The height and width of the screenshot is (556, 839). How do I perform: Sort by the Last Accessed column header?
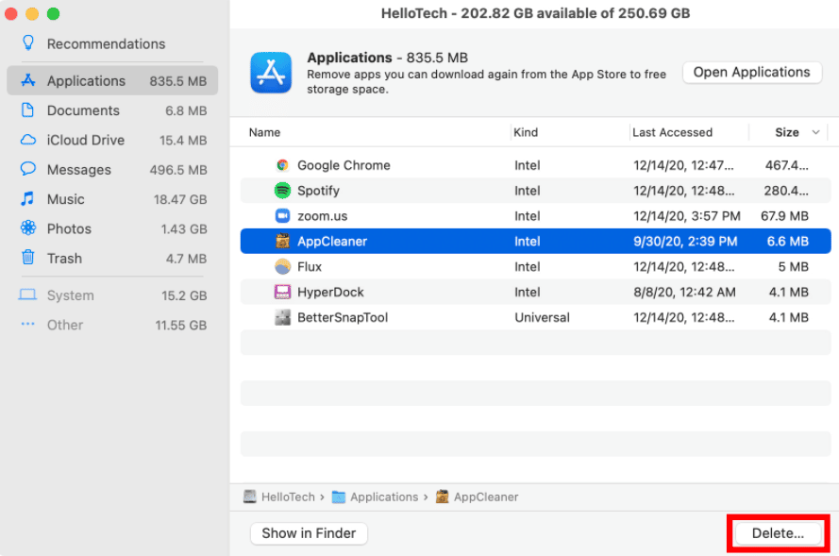point(672,132)
